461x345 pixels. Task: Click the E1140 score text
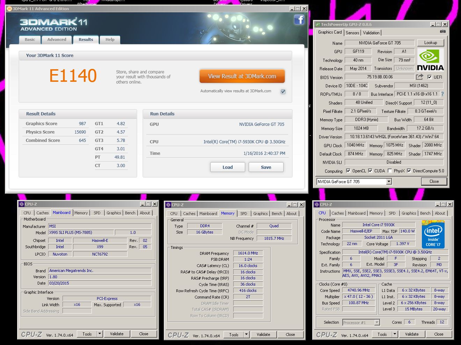(73, 76)
